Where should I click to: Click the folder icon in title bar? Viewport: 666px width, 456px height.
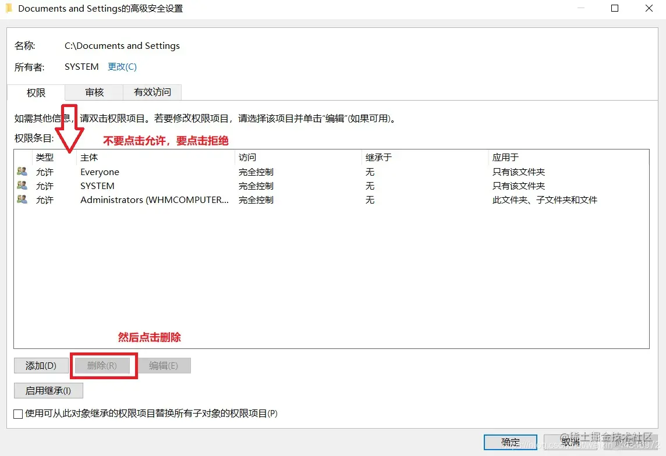9,8
